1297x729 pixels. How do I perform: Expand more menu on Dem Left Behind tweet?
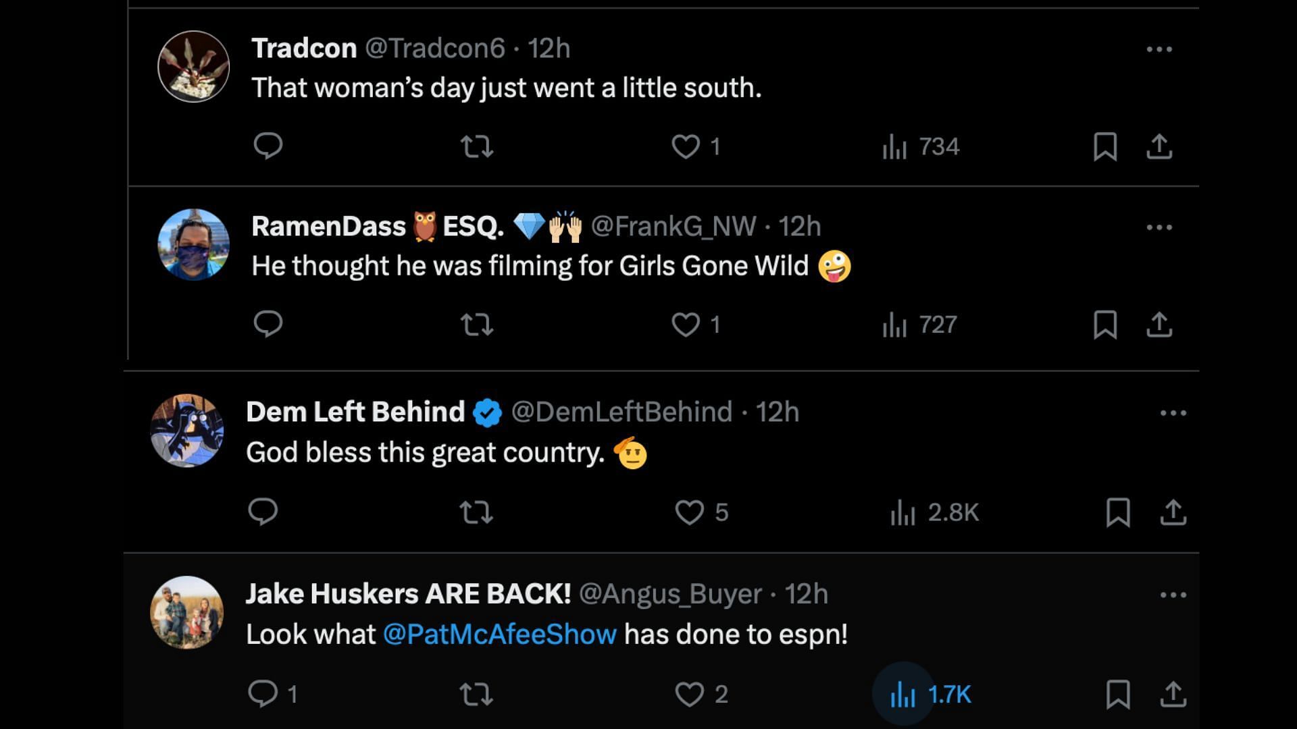point(1173,413)
